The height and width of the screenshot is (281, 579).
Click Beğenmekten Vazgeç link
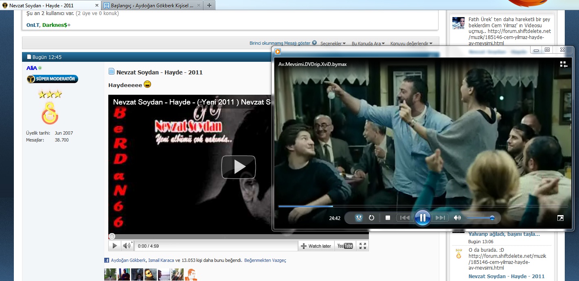[x=265, y=260]
